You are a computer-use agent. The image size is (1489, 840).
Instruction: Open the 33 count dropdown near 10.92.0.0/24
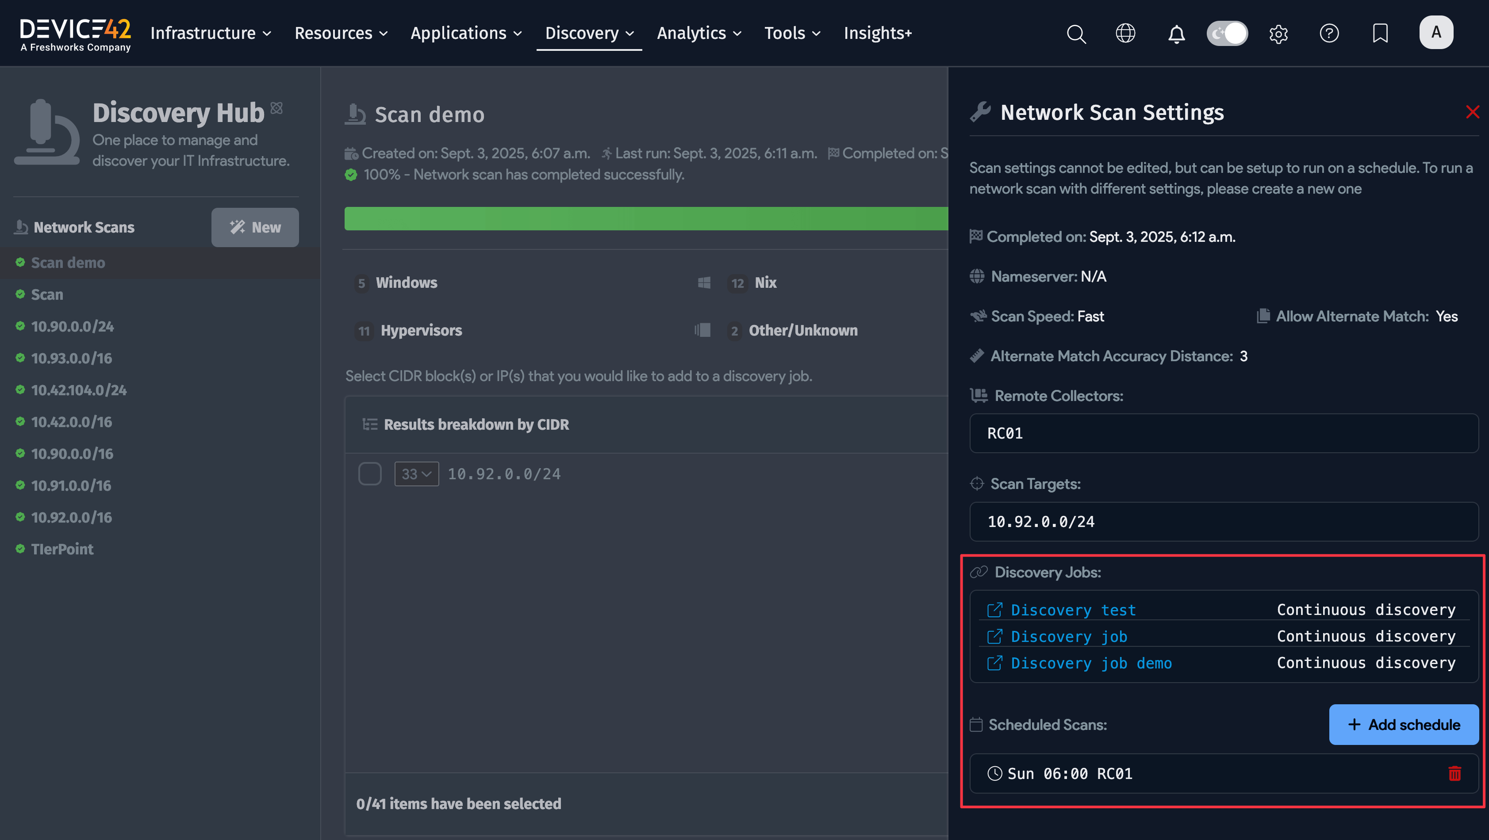[x=416, y=473]
